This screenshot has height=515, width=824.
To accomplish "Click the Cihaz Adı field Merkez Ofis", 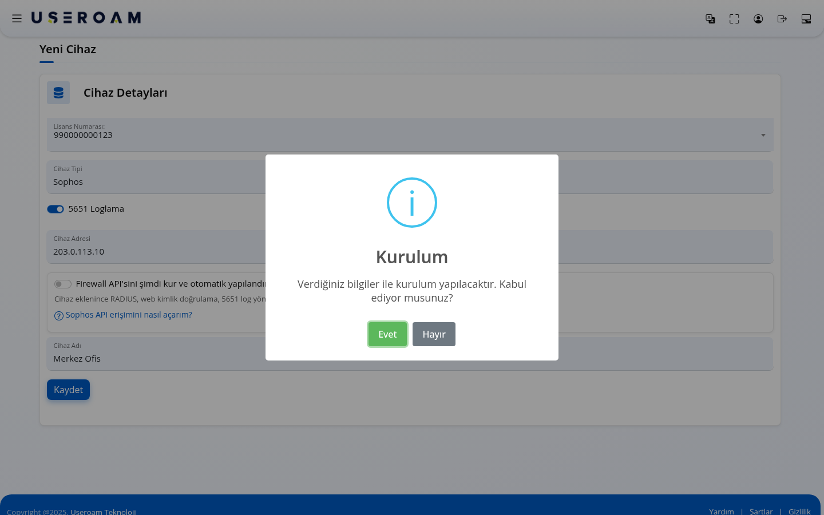I will (x=410, y=354).
